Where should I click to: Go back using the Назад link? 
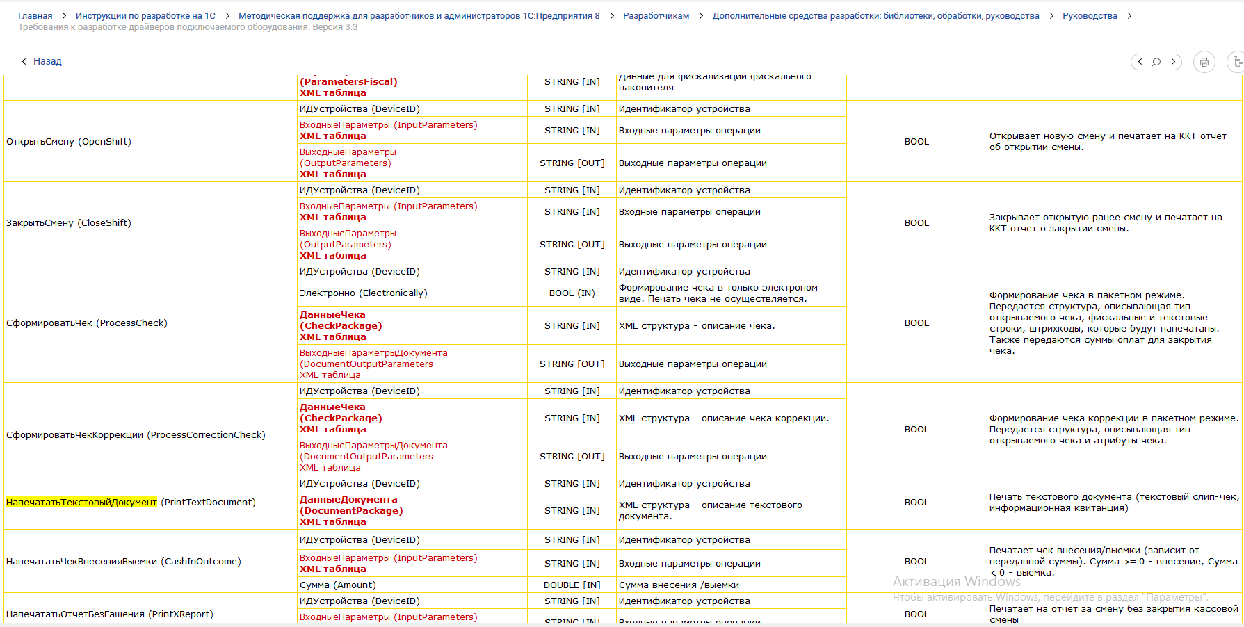coord(42,61)
